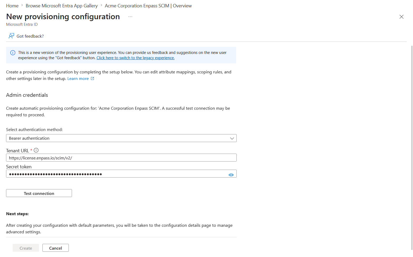Click the Select authentication method label
This screenshot has width=413, height=257.
[35, 130]
